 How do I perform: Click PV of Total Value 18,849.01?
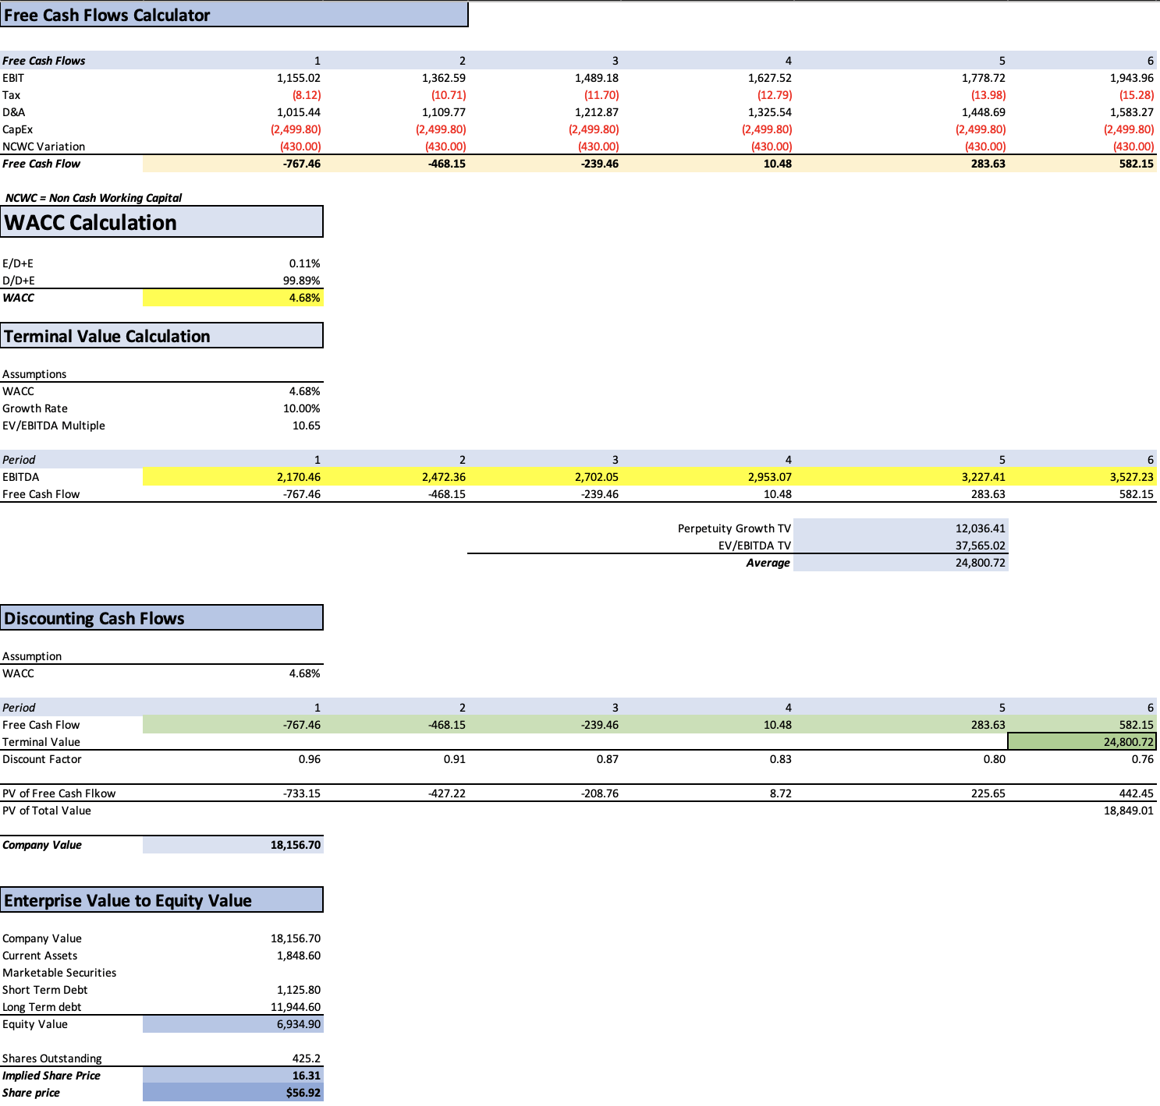(1129, 811)
